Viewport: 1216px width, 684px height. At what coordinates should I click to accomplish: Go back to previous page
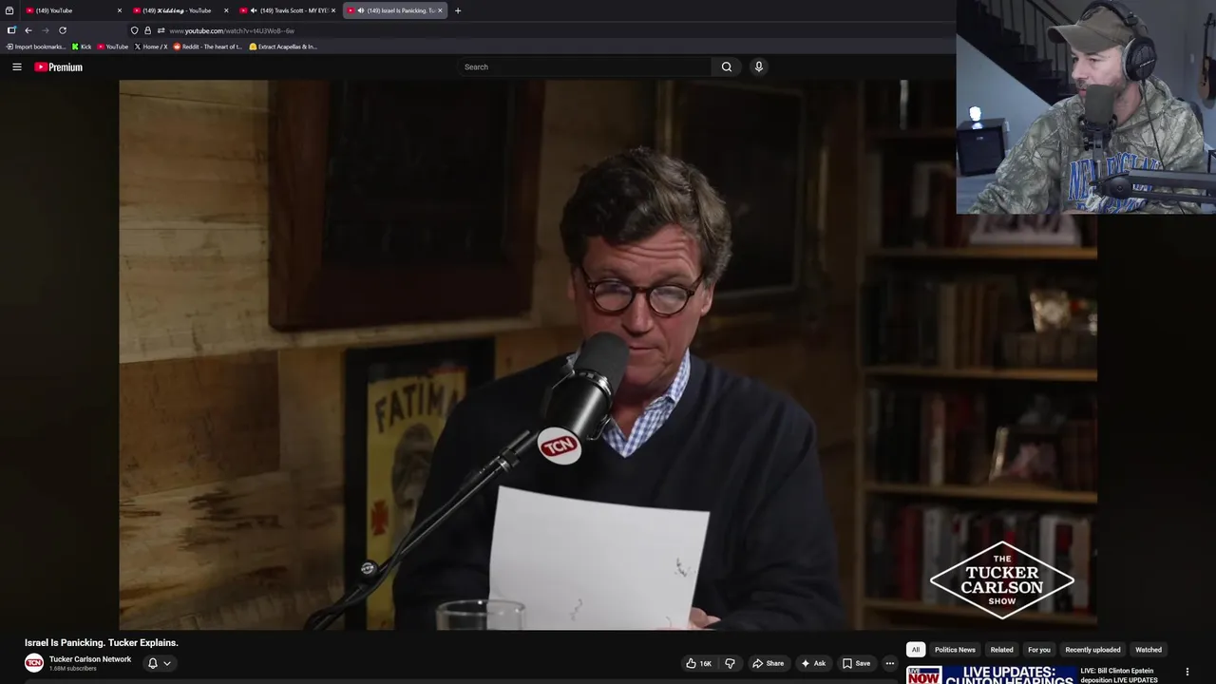click(28, 30)
